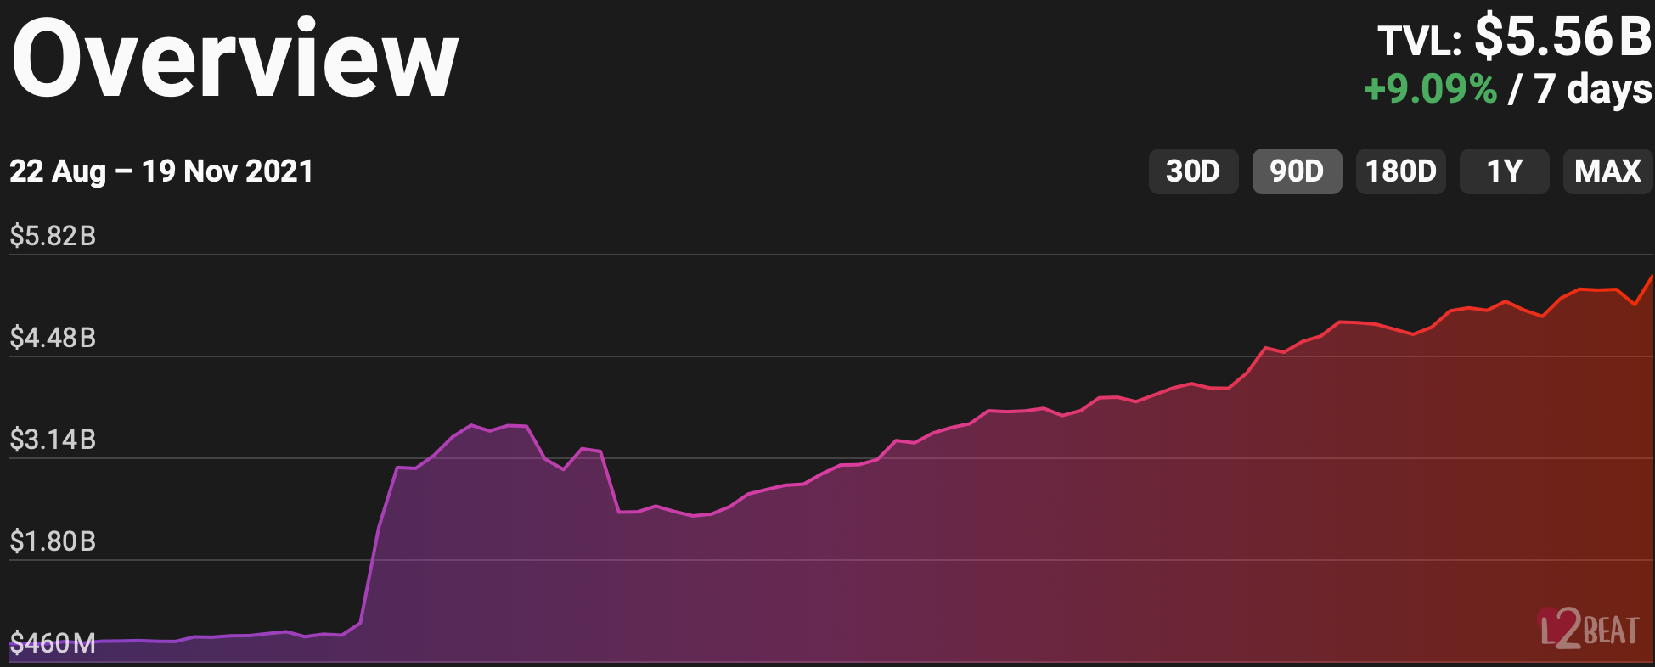
Task: Click the $4.48B axis label
Action: tap(53, 338)
